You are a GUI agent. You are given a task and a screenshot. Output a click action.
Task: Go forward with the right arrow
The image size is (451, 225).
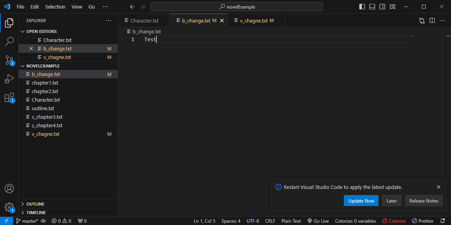[x=142, y=7]
